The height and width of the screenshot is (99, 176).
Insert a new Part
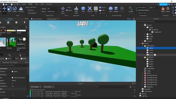(83, 9)
